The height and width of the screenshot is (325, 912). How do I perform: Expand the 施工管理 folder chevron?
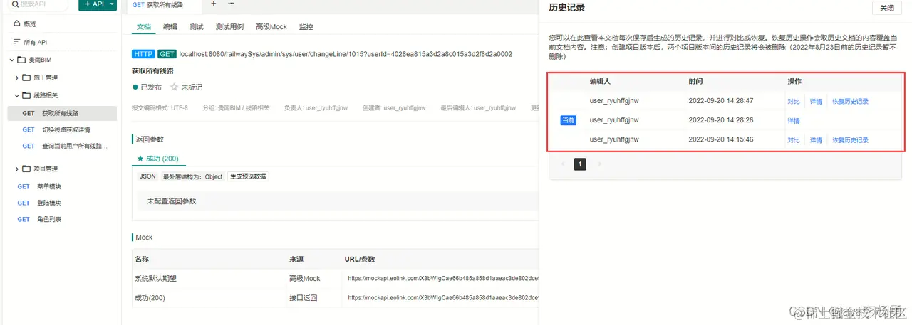17,78
